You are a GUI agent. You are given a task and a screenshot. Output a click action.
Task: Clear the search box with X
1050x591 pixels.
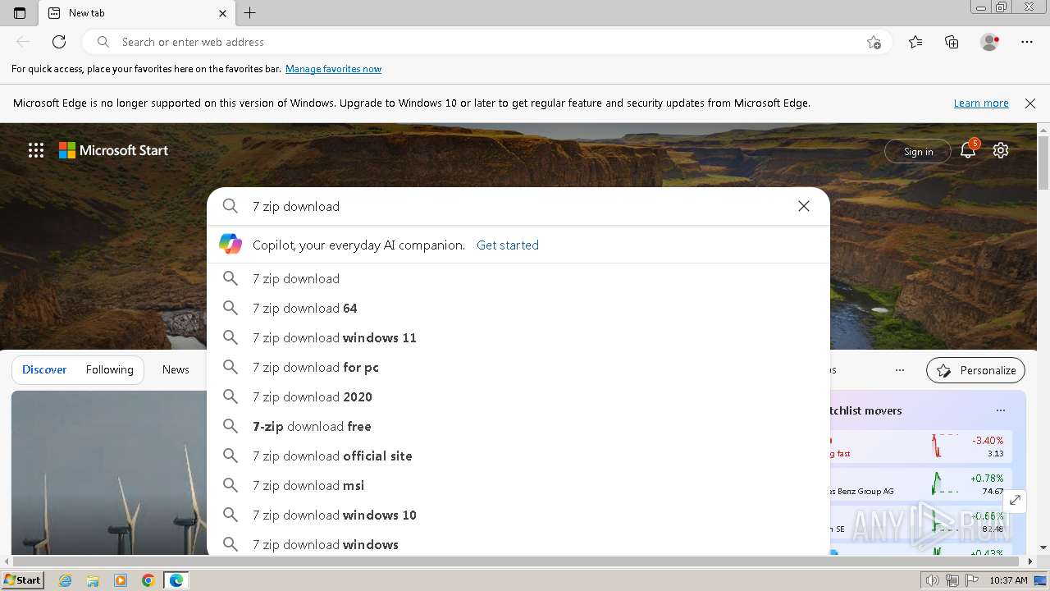tap(804, 206)
